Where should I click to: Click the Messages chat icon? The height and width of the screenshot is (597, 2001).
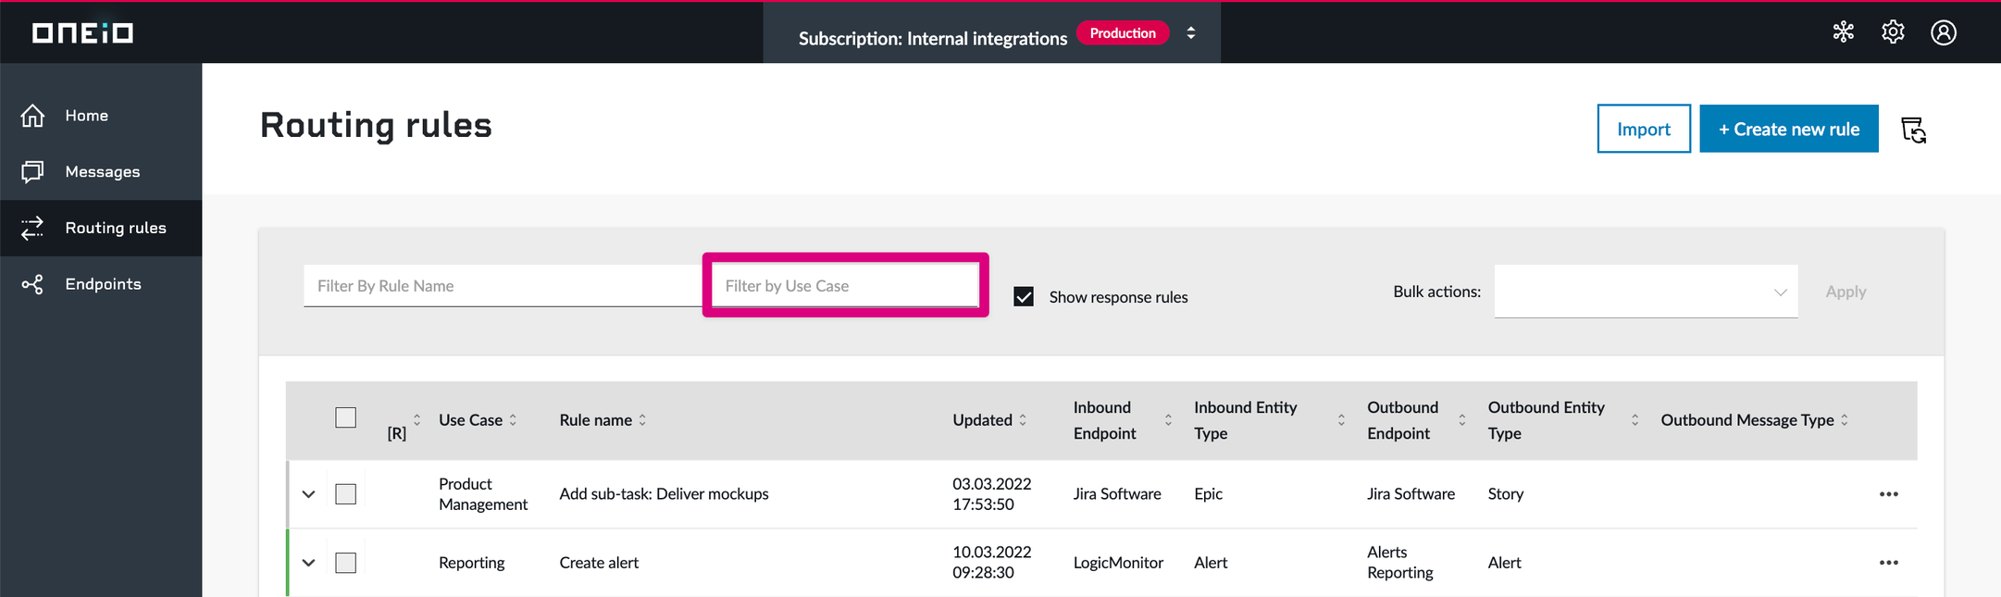(33, 172)
